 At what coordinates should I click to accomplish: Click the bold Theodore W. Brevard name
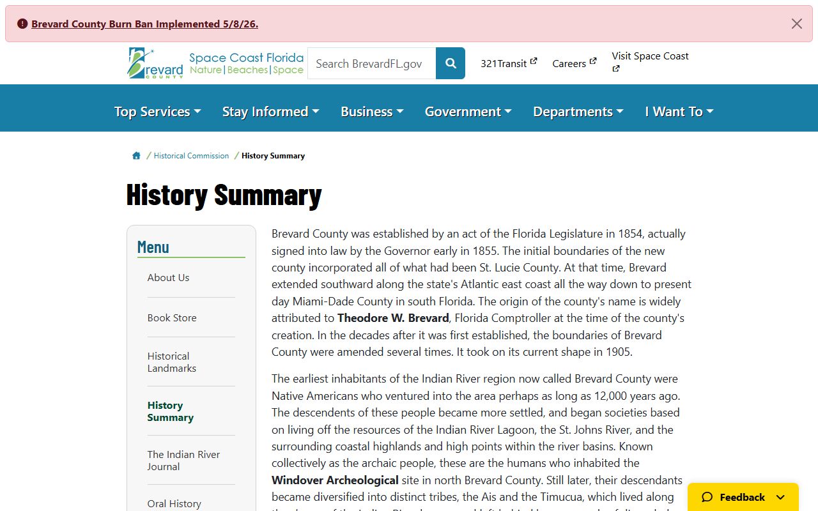393,318
